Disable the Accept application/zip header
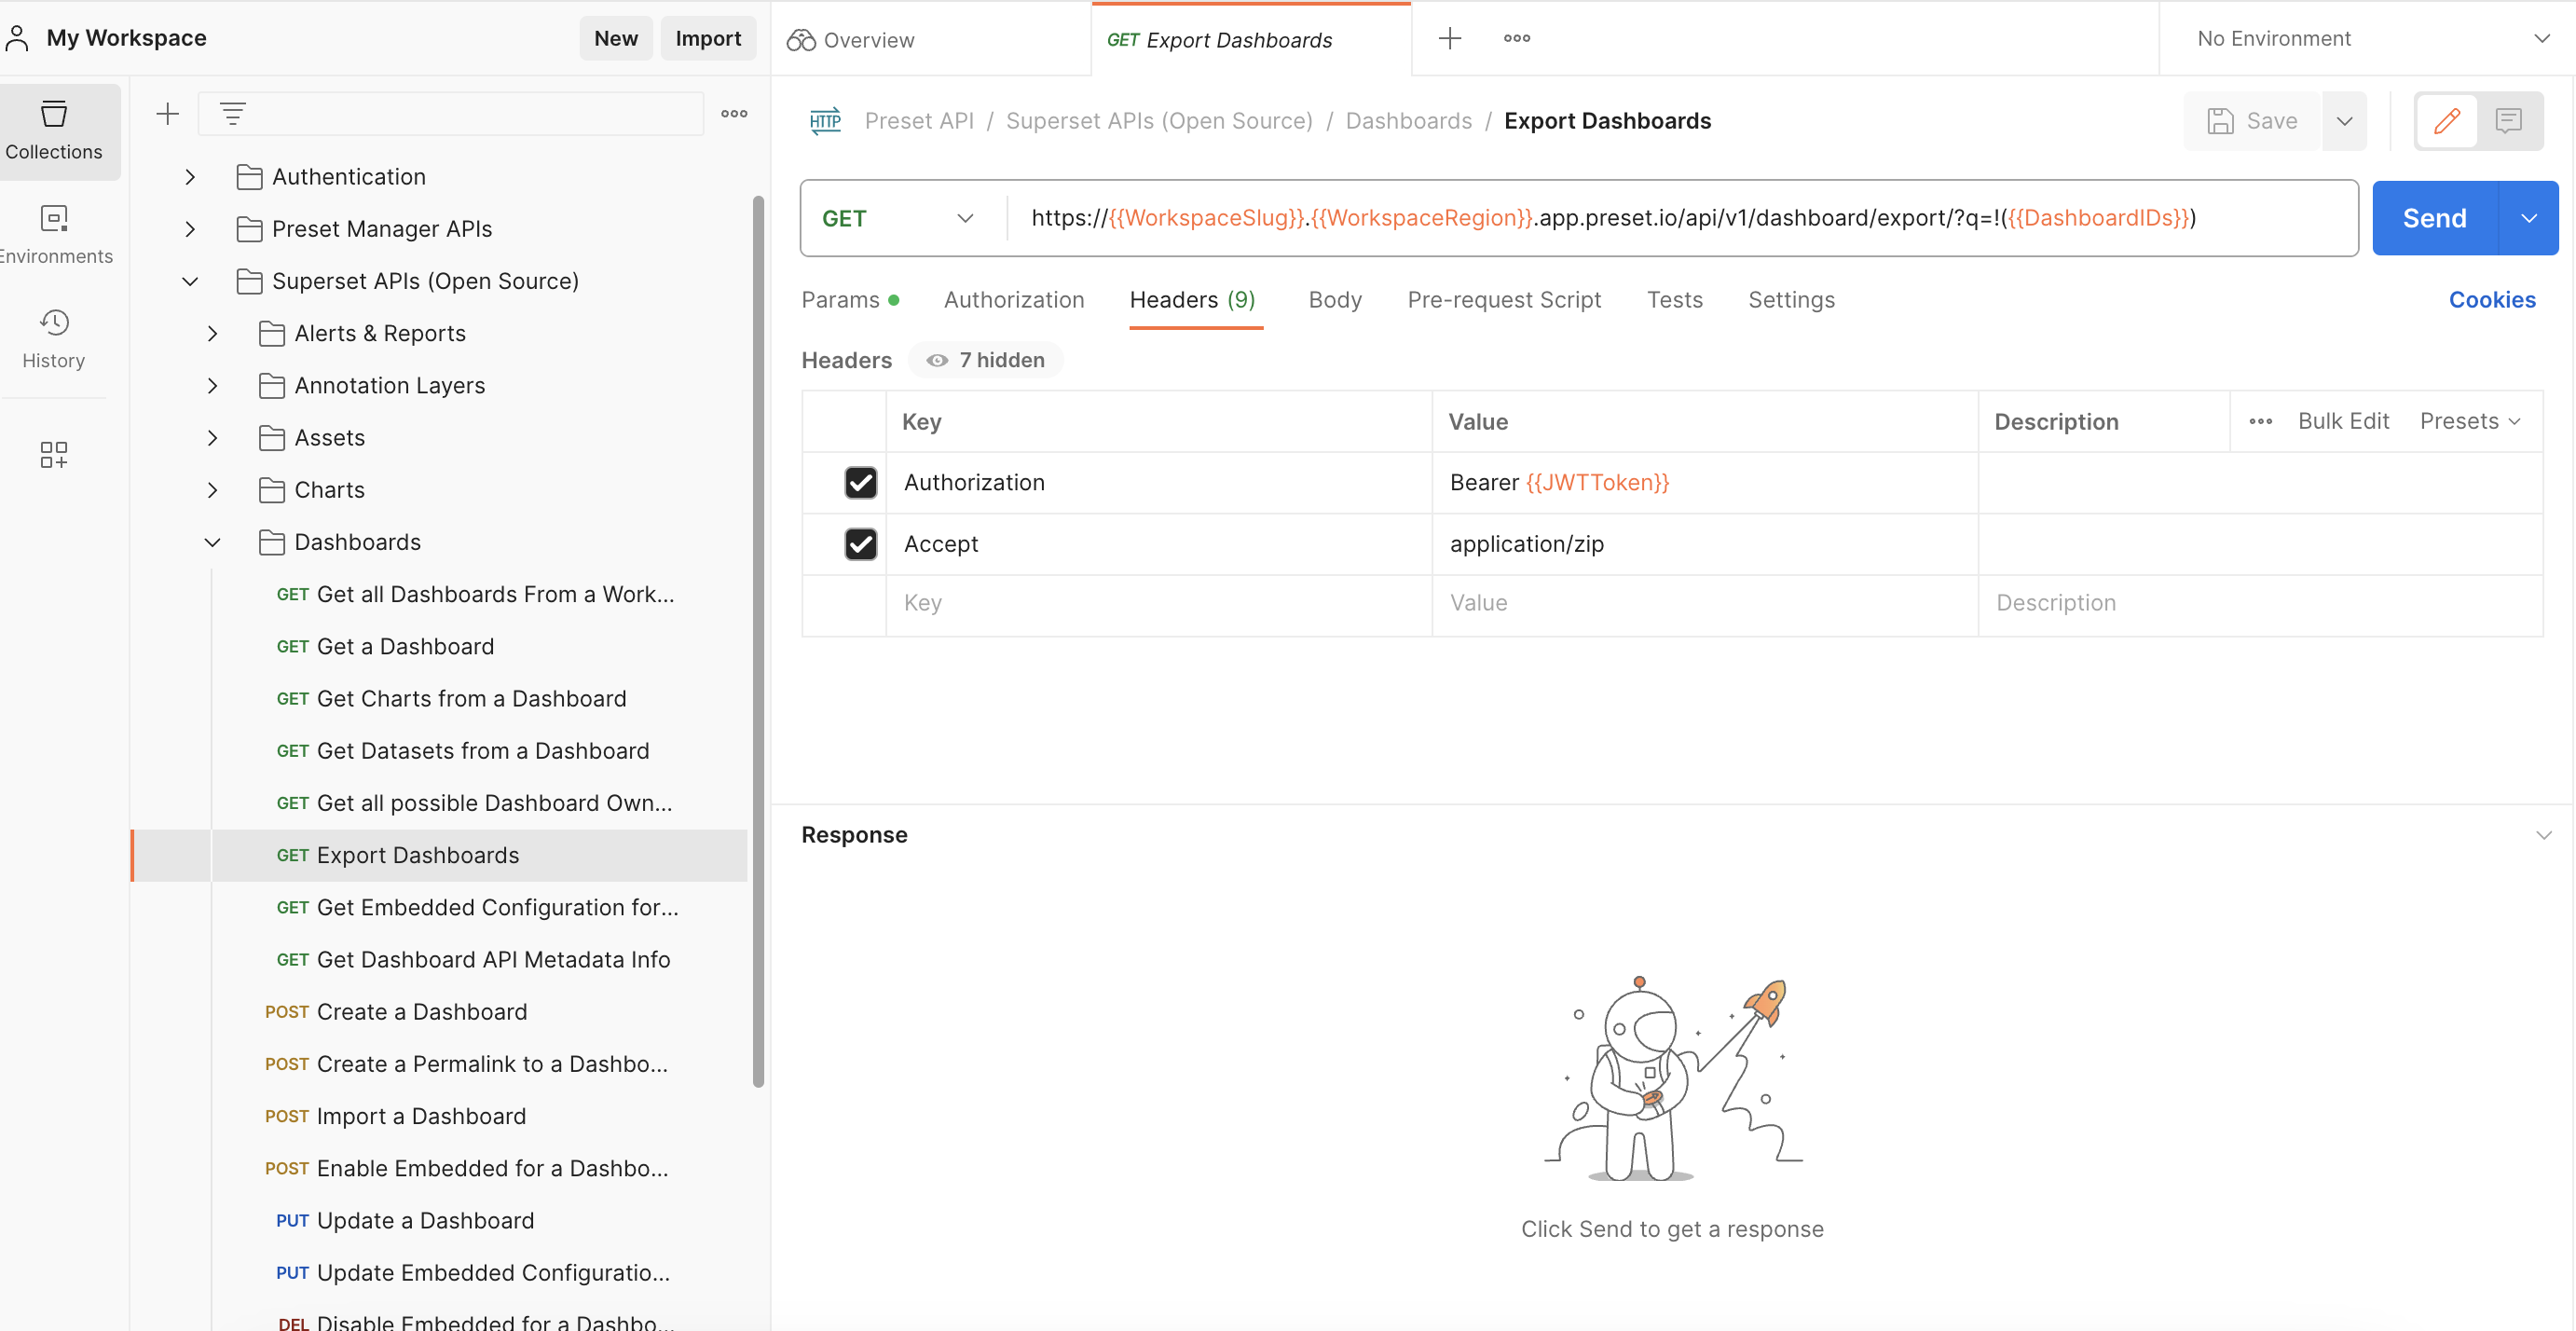Viewport: 2576px width, 1331px height. click(860, 544)
